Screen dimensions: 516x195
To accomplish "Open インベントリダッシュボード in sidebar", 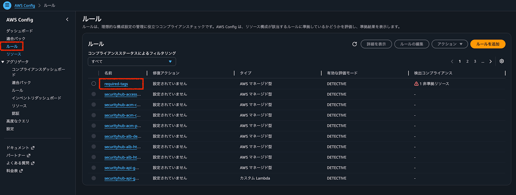I will pyautogui.click(x=36, y=98).
